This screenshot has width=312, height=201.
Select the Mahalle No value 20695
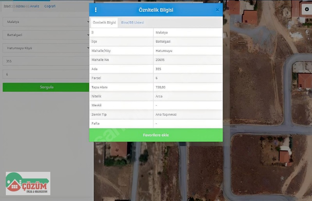[x=160, y=60]
